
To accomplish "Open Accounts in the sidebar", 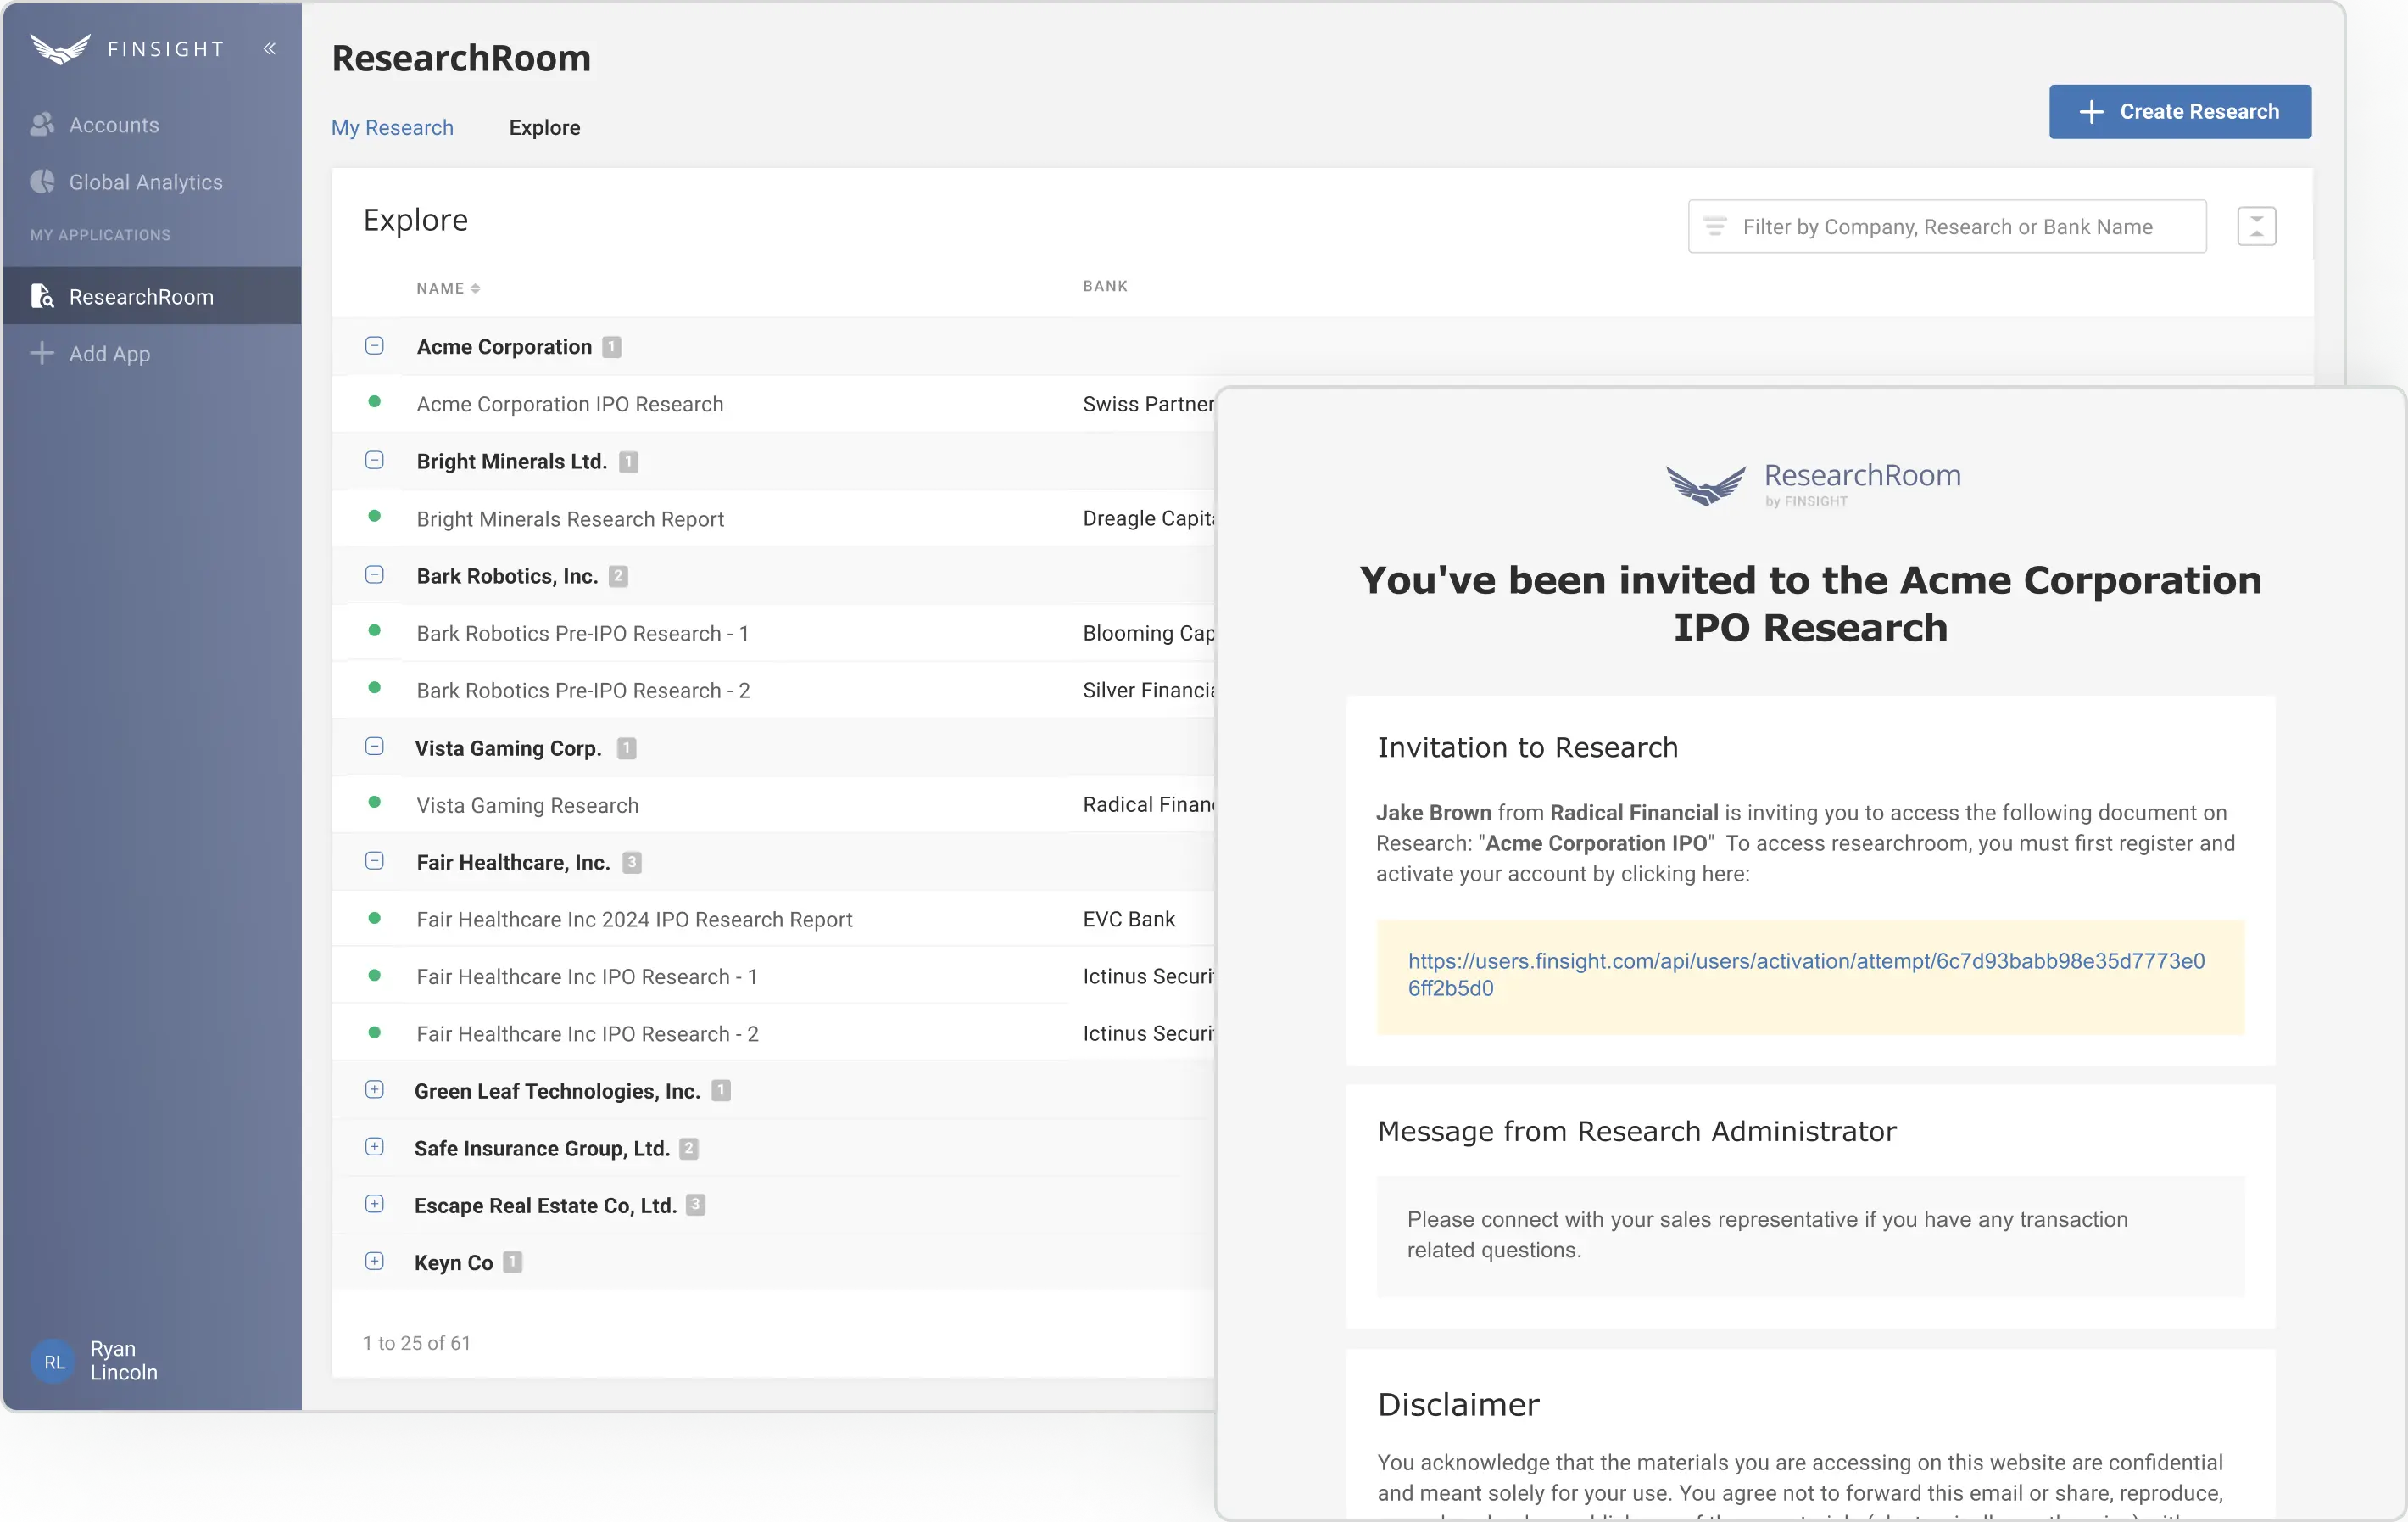I will pos(152,125).
